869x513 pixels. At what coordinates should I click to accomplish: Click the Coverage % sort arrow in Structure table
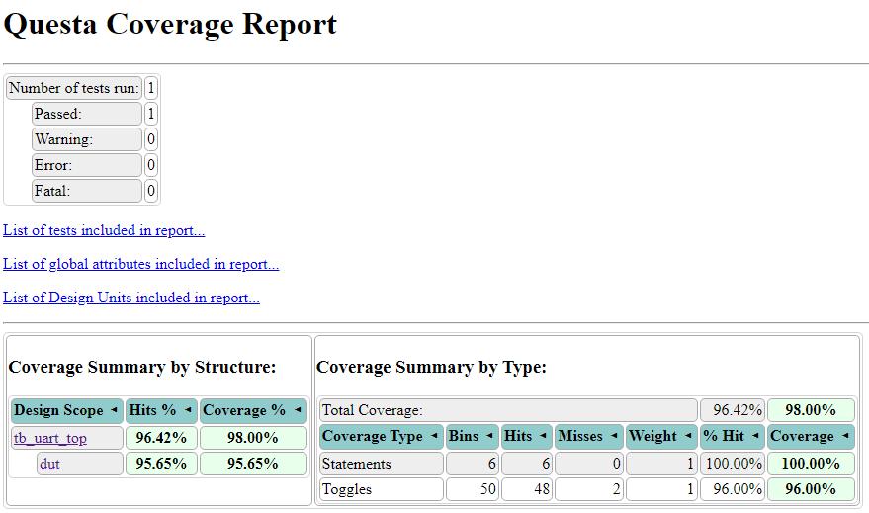pyautogui.click(x=298, y=410)
